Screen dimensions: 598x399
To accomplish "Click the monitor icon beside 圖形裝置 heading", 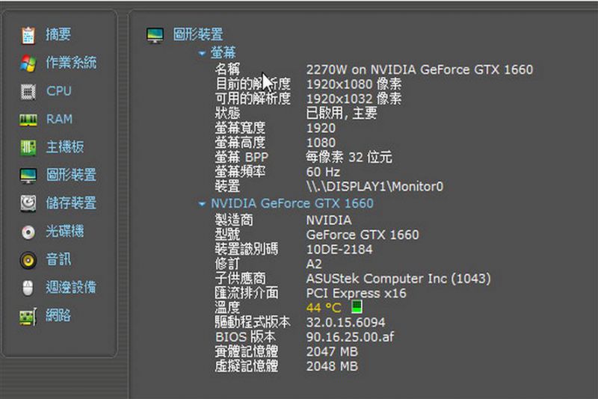I will (155, 34).
